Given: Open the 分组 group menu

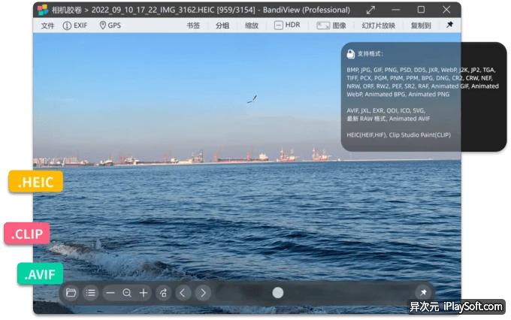Looking at the screenshot, I should pos(222,26).
